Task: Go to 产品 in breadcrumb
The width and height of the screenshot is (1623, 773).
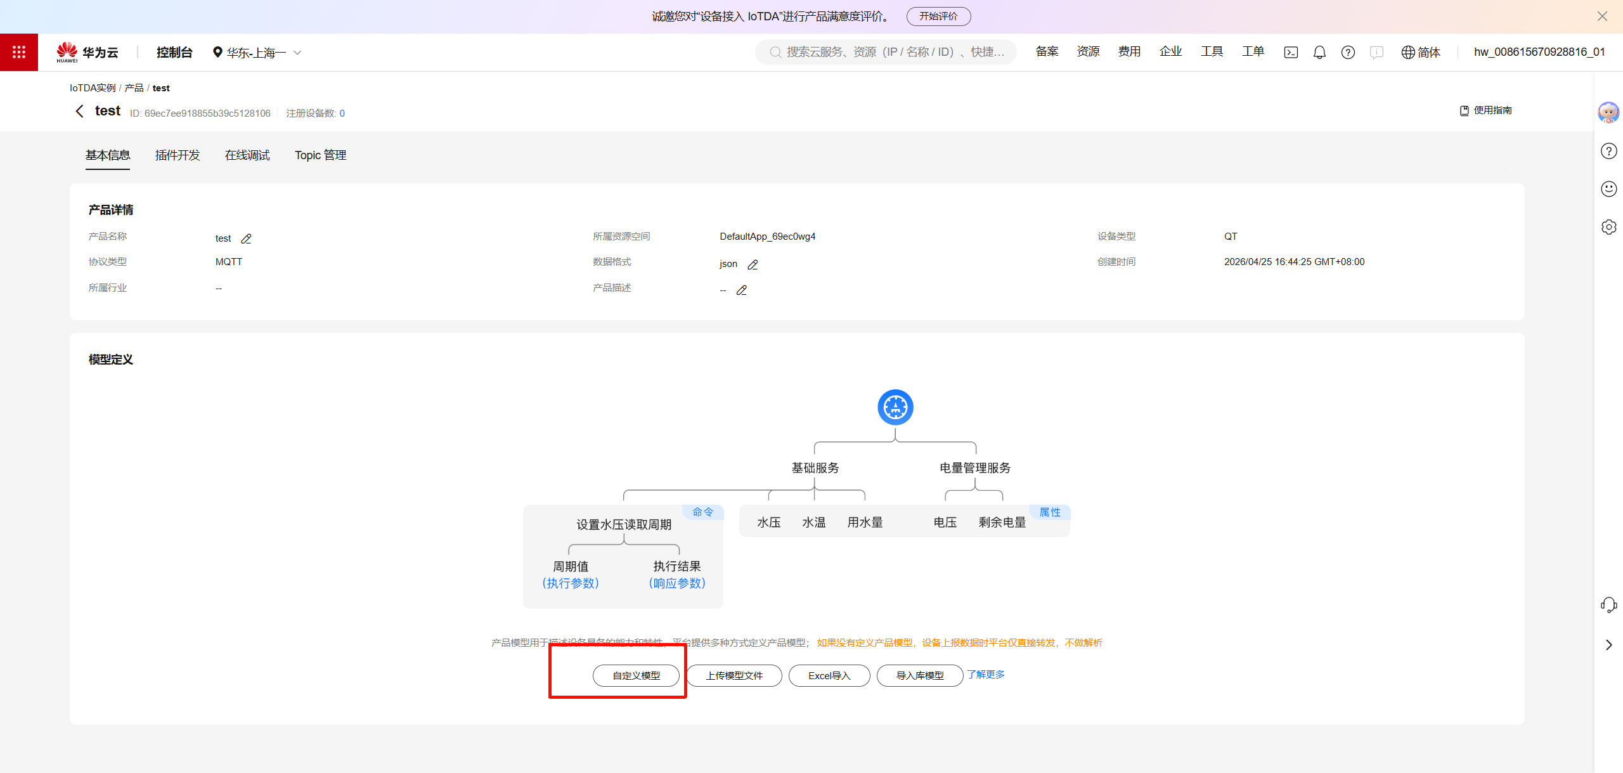Action: (134, 88)
